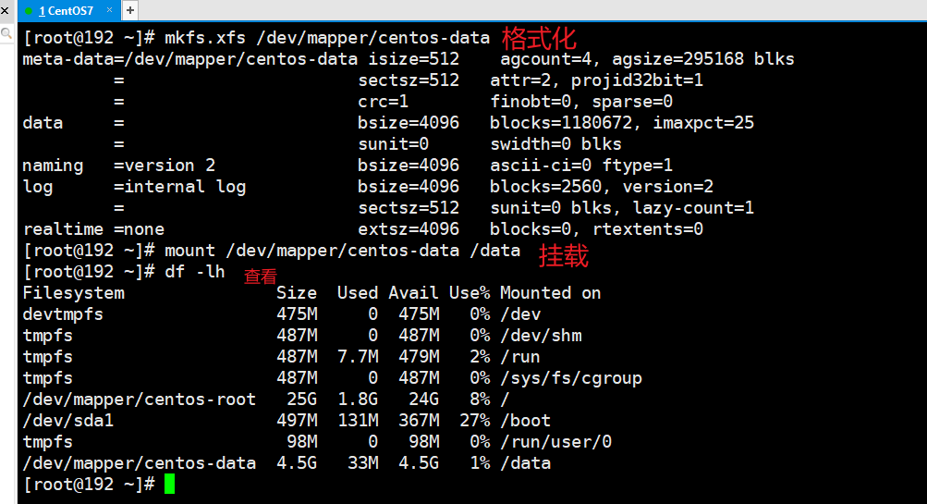Viewport: 927px width, 504px height.
Task: Click the Filesystem column header
Action: [x=73, y=293]
